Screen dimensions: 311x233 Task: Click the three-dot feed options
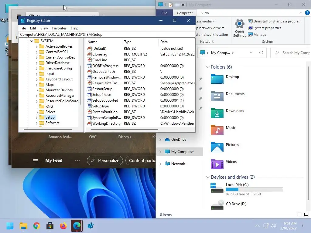click(77, 160)
